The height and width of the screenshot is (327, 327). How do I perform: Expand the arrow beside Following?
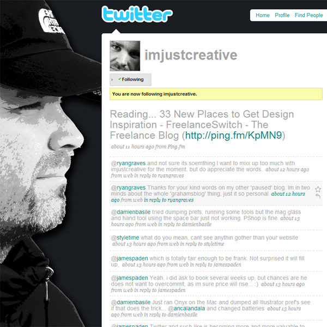112,80
